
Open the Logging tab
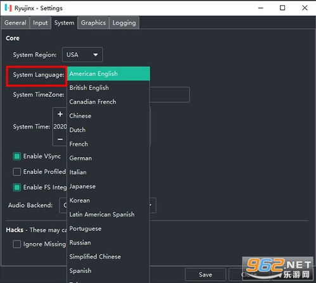click(124, 23)
